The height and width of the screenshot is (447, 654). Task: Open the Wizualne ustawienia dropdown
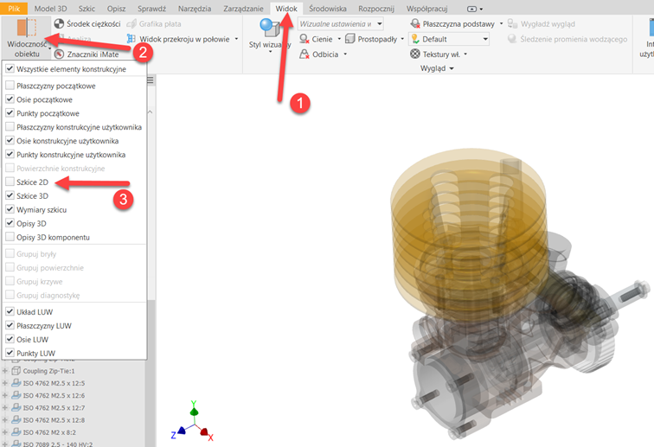[x=379, y=24]
